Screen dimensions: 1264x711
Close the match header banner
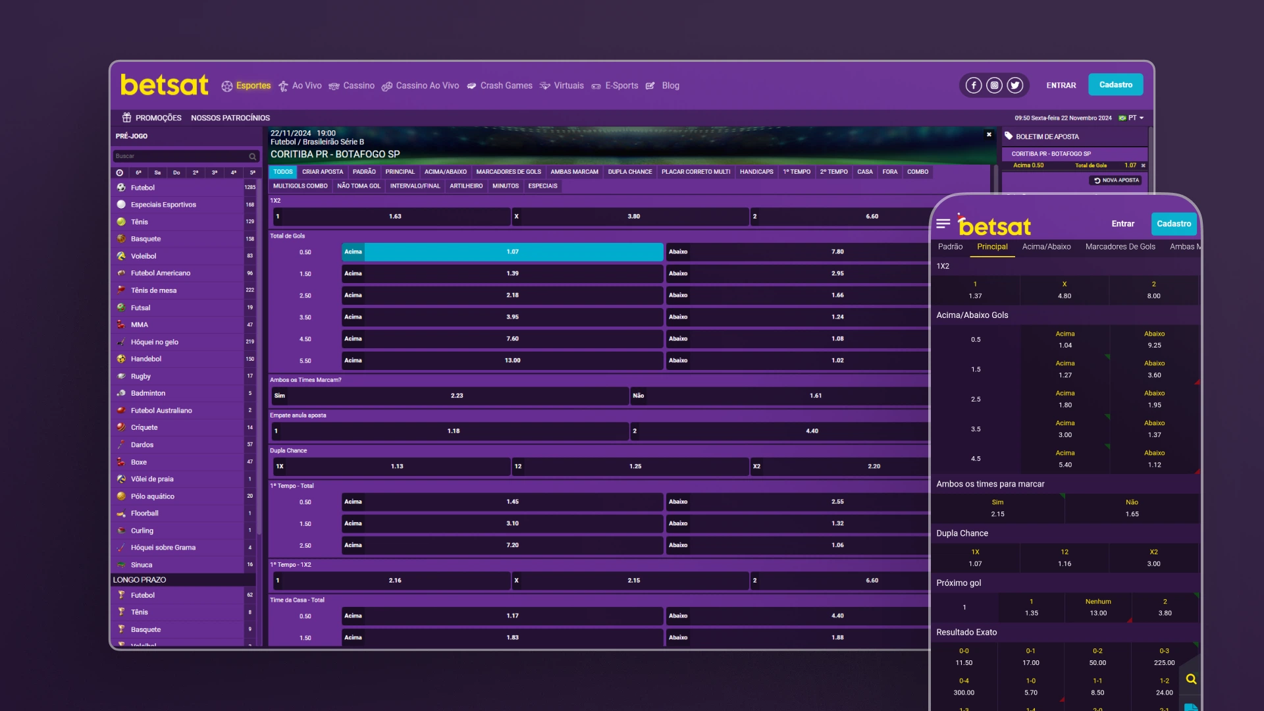(x=989, y=134)
